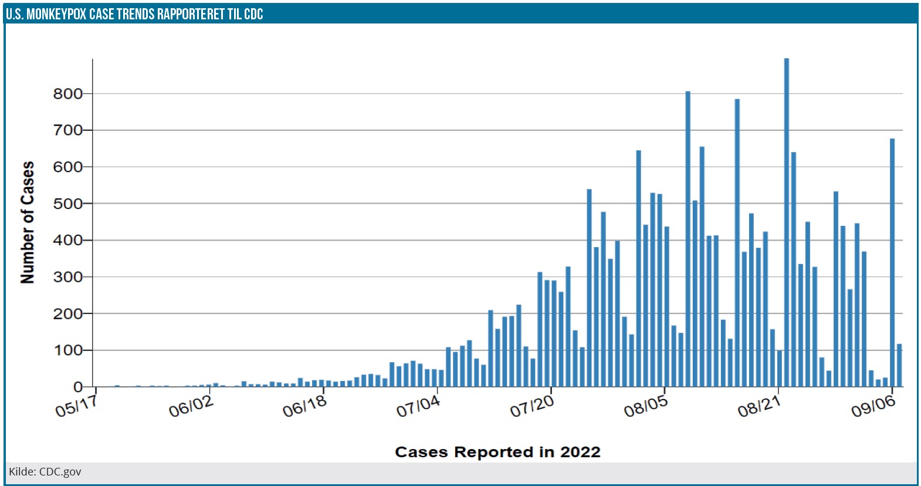Click the 07/20 date label
Image resolution: width=921 pixels, height=486 pixels.
[x=531, y=406]
